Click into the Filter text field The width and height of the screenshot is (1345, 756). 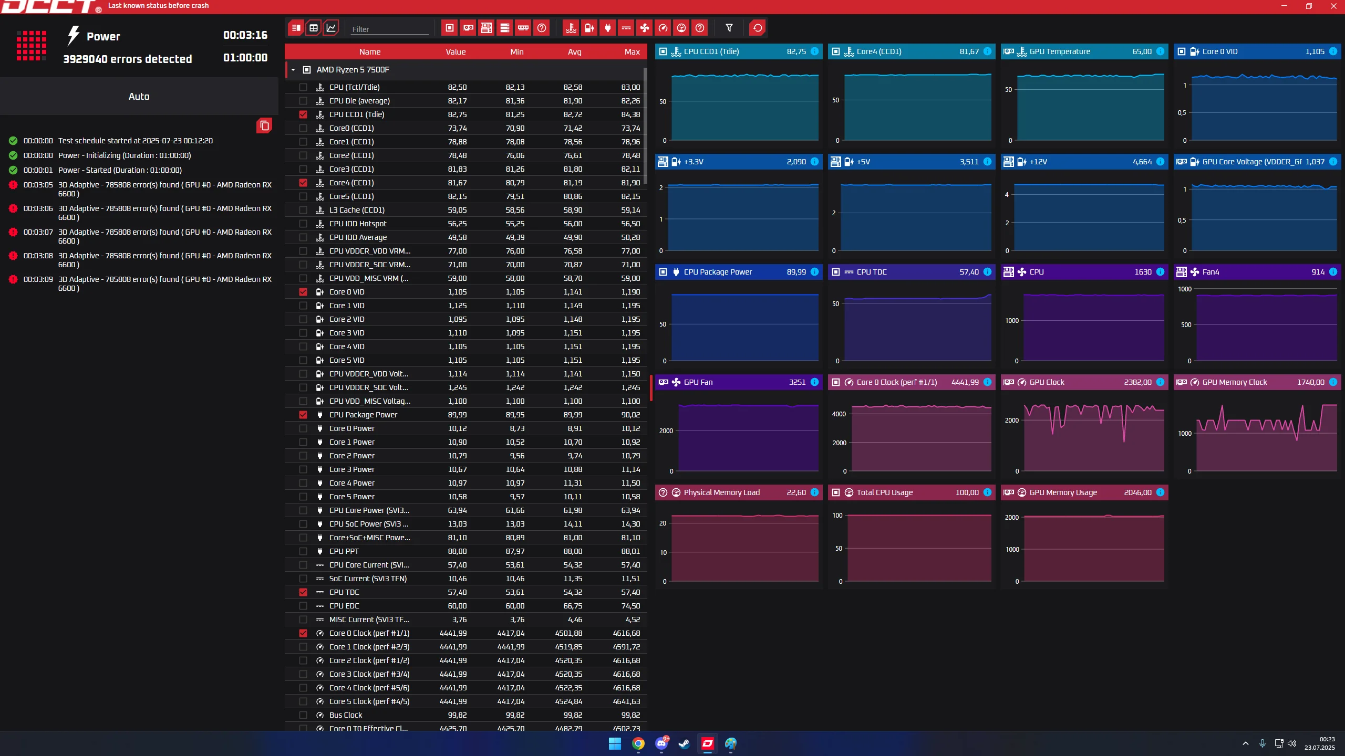click(x=389, y=29)
